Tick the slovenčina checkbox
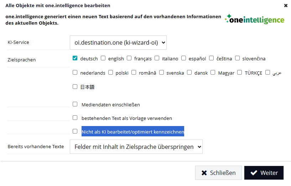The height and width of the screenshot is (186, 291). coord(238,58)
